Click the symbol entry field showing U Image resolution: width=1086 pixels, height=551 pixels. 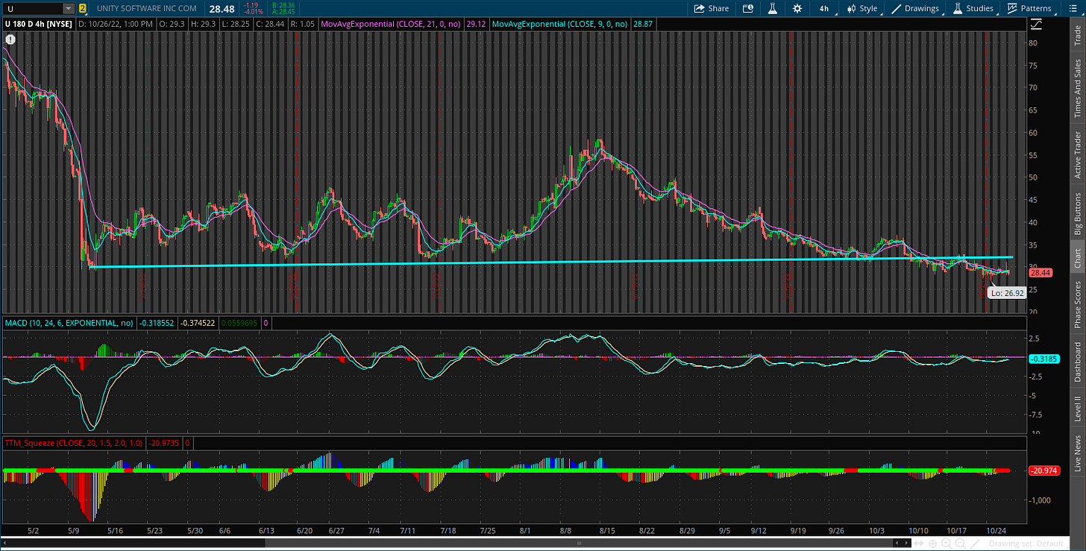coord(32,9)
